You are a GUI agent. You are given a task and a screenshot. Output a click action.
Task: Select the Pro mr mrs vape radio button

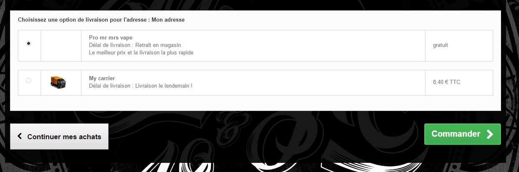(28, 43)
